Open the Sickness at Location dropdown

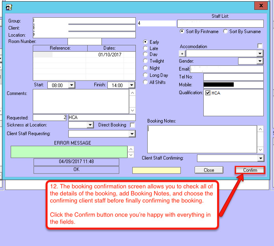[90, 125]
